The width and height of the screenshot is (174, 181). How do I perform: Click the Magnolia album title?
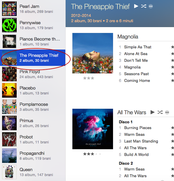tap(128, 37)
